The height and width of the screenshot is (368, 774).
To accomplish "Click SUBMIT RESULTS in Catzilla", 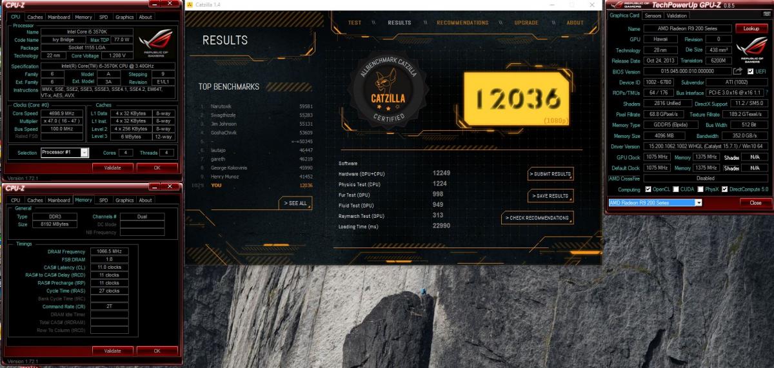I will tap(550, 174).
